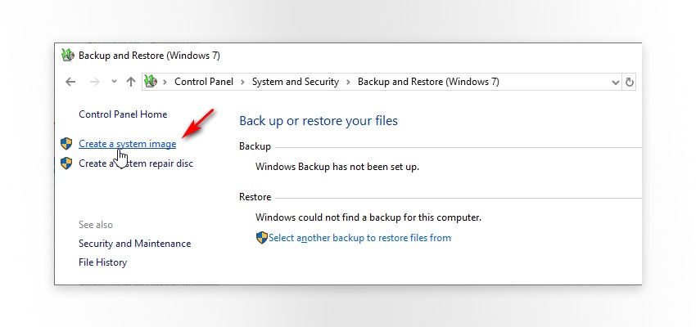Click the forward navigation arrow
Screen dimensions: 696x327
(93, 82)
